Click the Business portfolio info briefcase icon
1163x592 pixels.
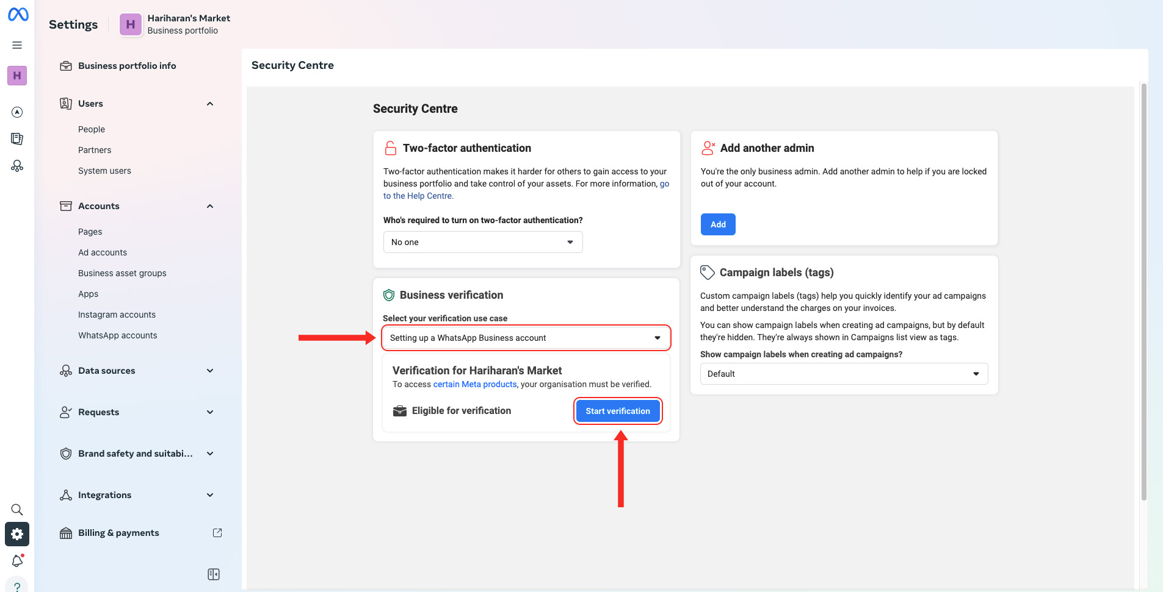pyautogui.click(x=66, y=66)
